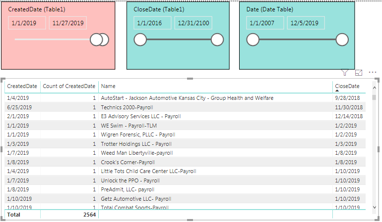
Task: Edit Date Table end date field 12/5/2019
Action: [x=306, y=23]
